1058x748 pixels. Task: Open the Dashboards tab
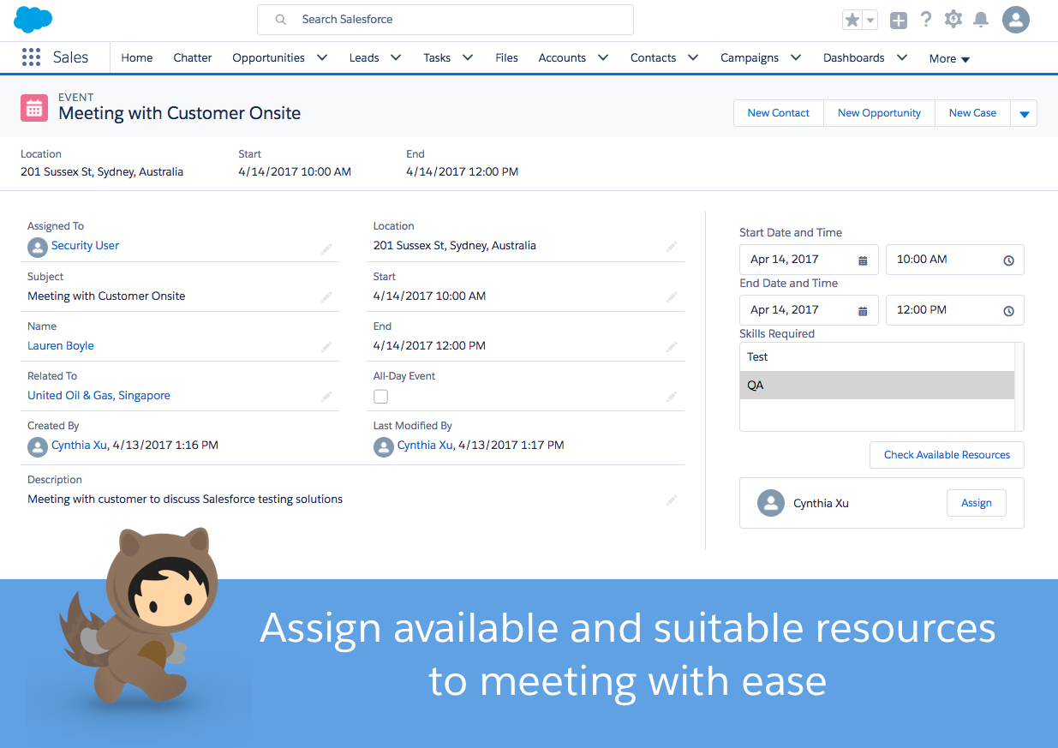pos(853,58)
